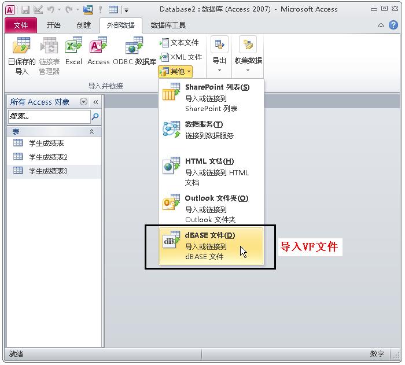Click the 已保存的导入 icon
The width and height of the screenshot is (405, 365).
[x=22, y=56]
